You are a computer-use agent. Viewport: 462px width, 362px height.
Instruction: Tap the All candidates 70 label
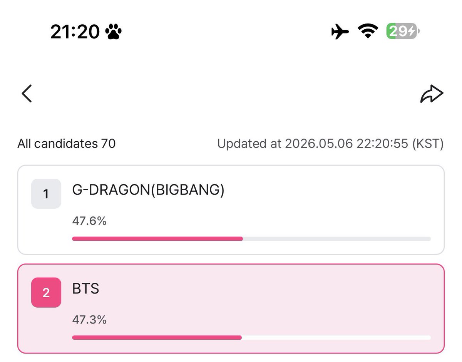(x=67, y=144)
